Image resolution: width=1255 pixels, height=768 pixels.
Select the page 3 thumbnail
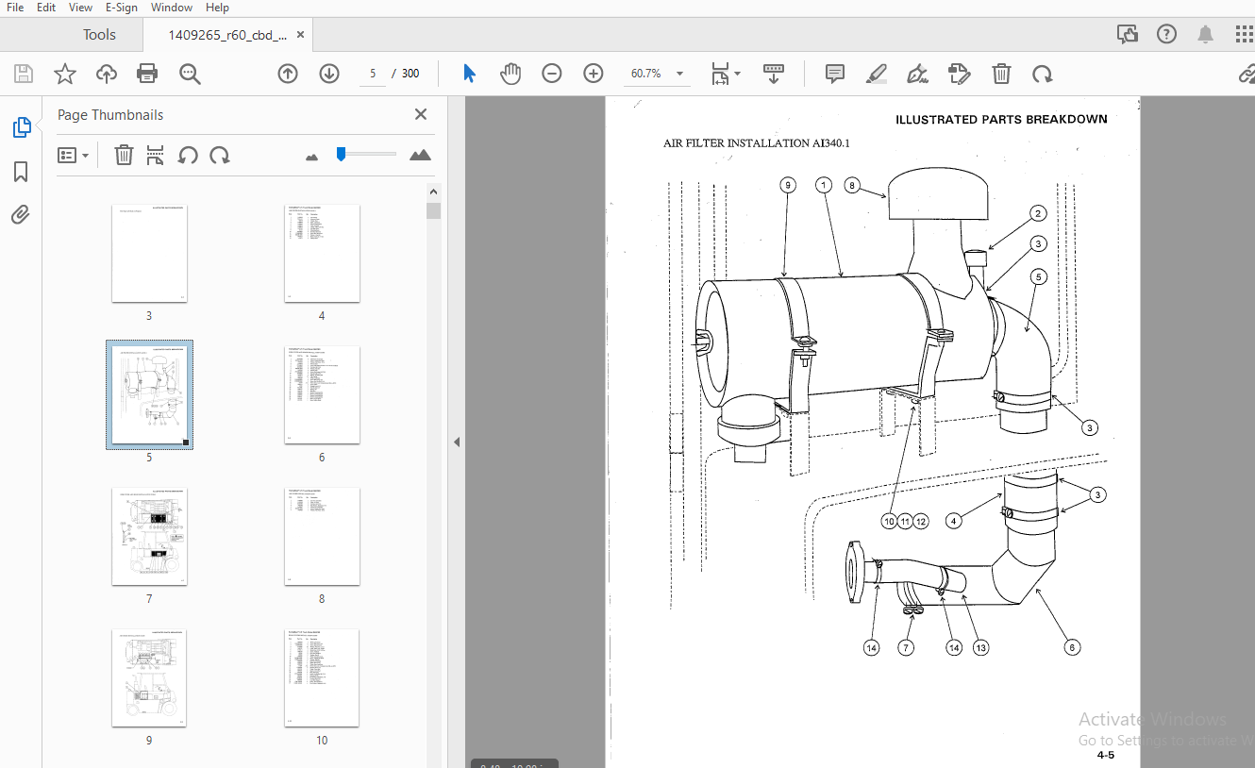149,254
